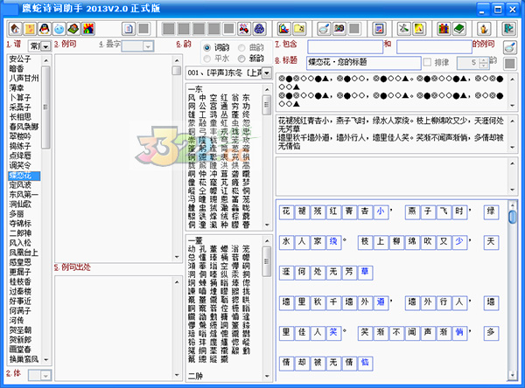Click the blue knot pattern icon

coord(259,29)
